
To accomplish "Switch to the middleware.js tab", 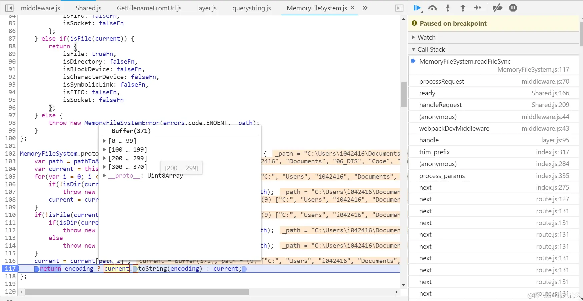I will 41,8.
